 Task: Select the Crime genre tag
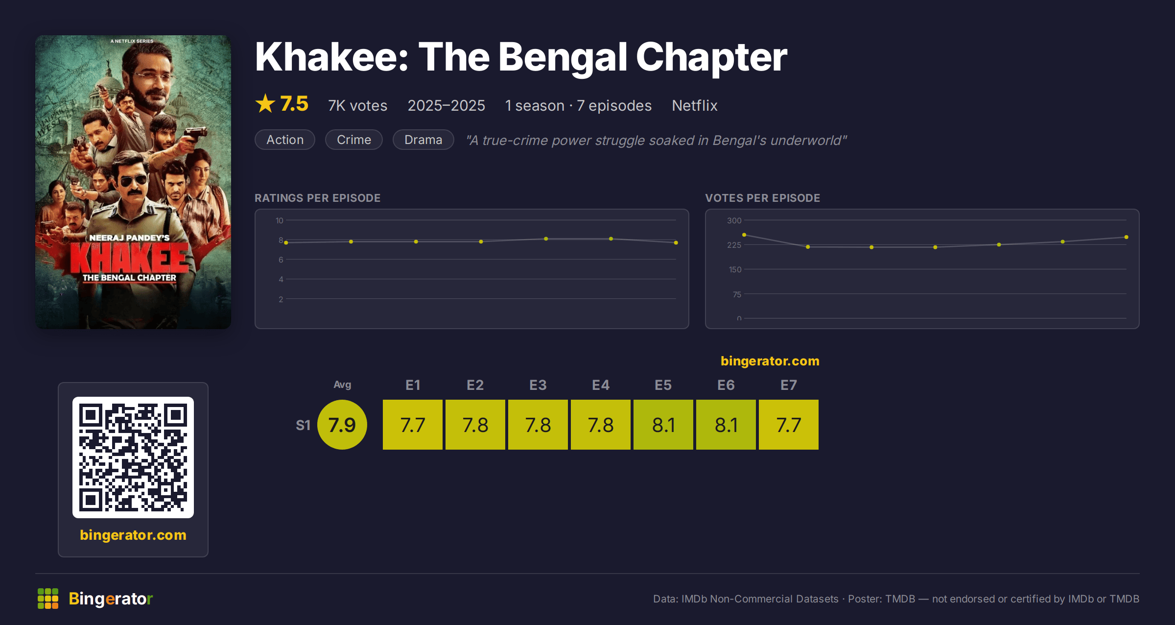pos(354,140)
